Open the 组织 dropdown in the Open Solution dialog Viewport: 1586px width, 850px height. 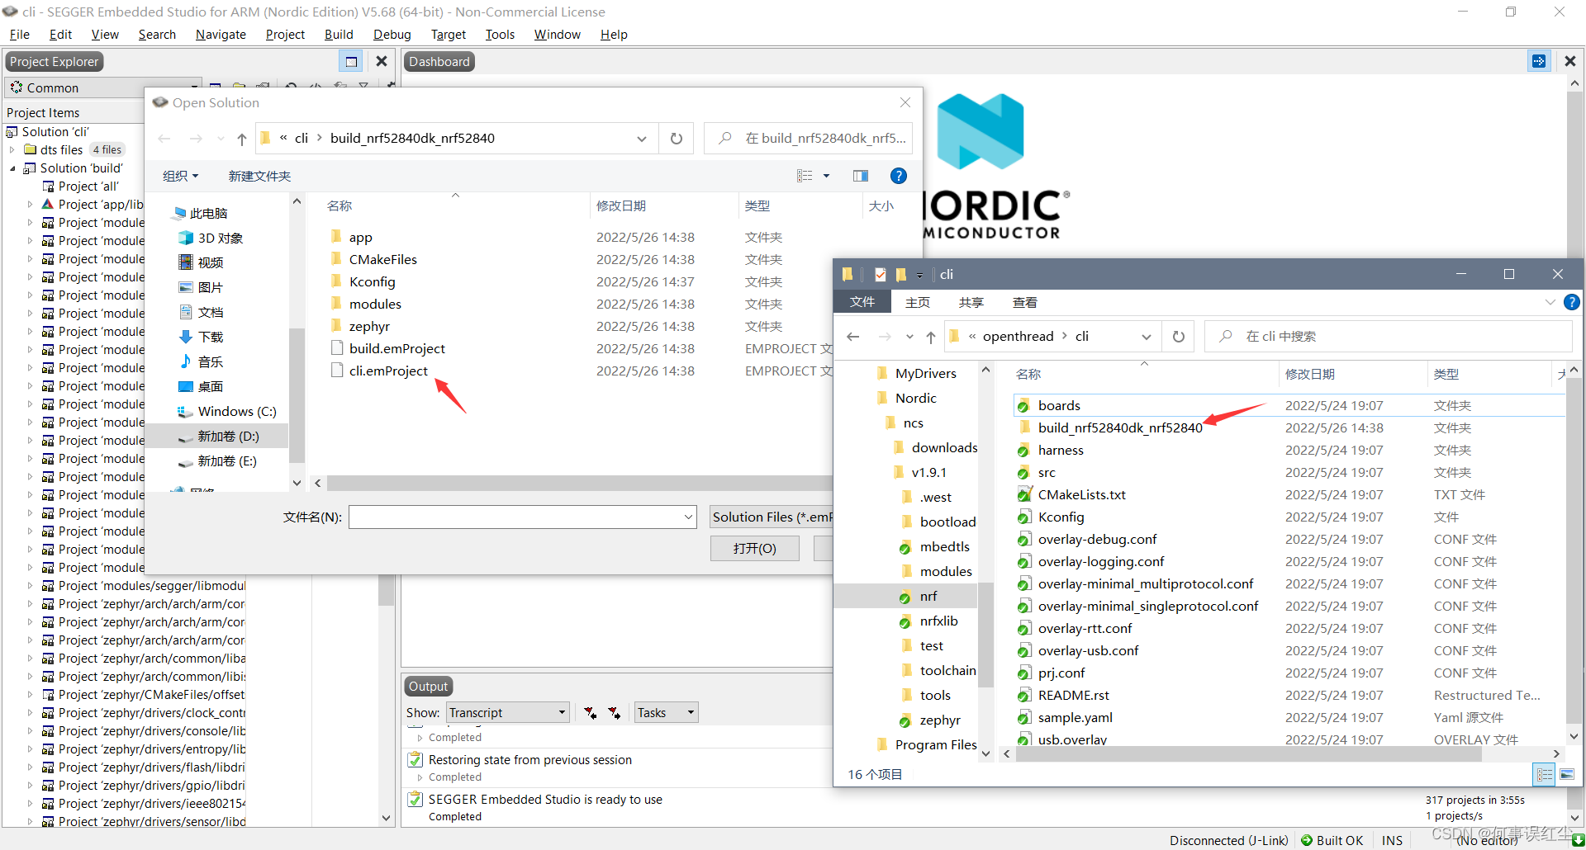[180, 176]
